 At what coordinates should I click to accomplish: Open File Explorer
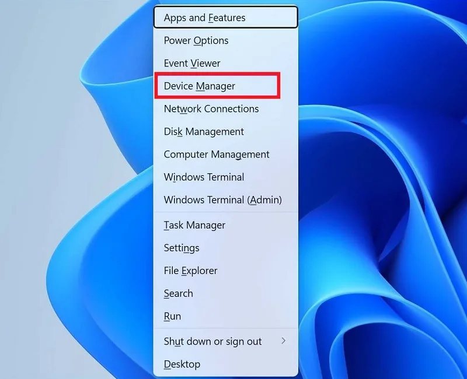click(225, 271)
